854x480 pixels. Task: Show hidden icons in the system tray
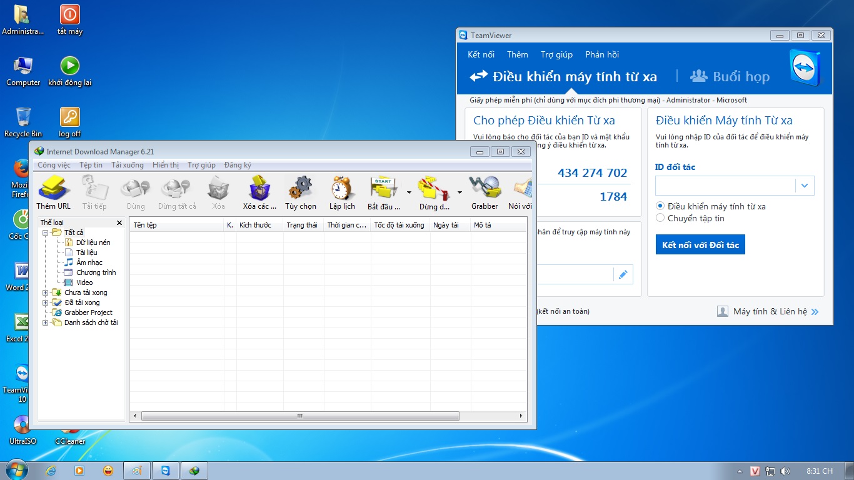click(x=740, y=471)
